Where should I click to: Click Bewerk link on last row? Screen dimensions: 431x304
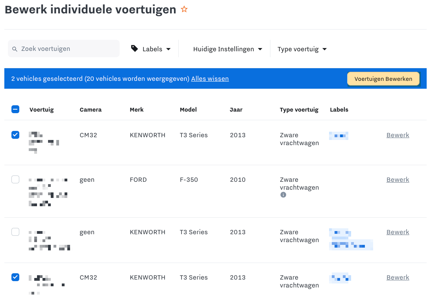pyautogui.click(x=398, y=278)
